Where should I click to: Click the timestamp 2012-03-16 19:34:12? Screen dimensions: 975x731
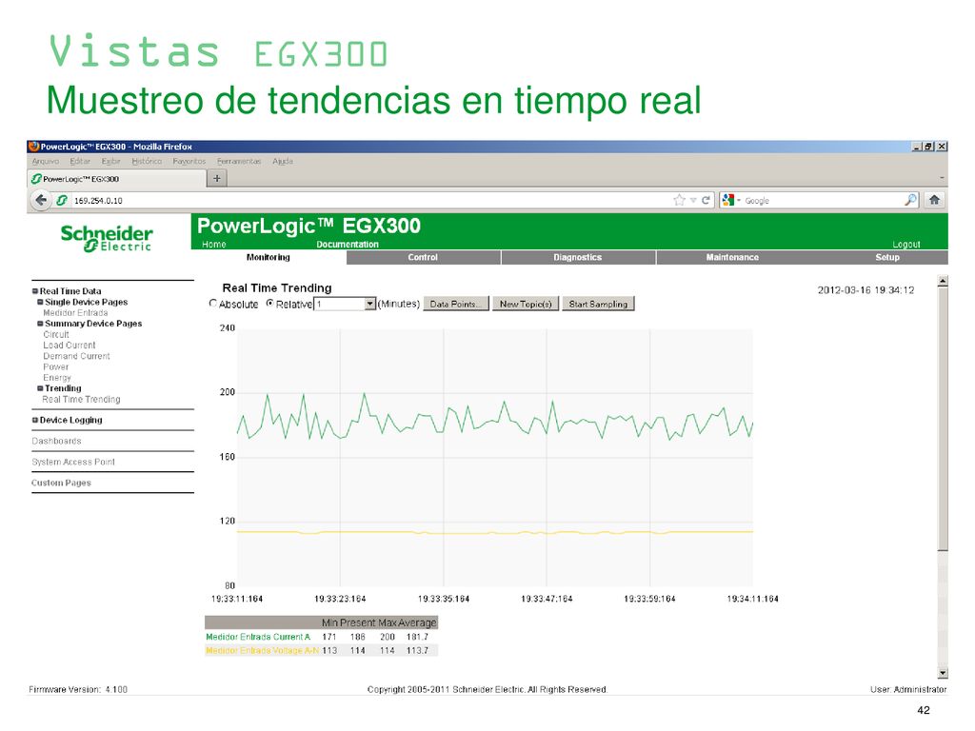(x=866, y=290)
